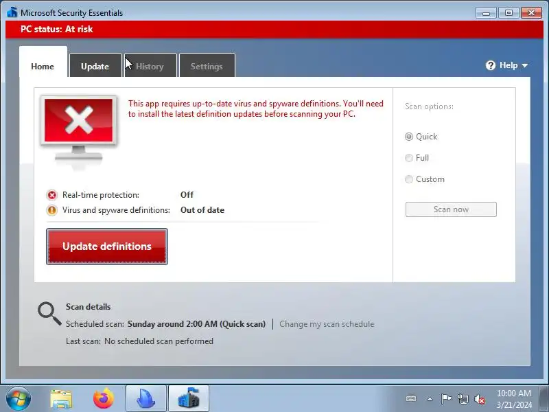Open the Settings tab
The width and height of the screenshot is (549, 412).
coord(207,66)
